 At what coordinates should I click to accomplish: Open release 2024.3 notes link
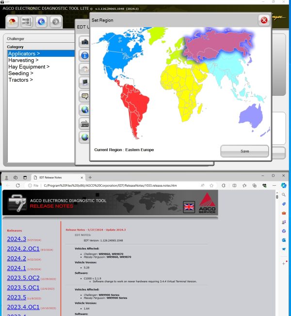pyautogui.click(x=16, y=239)
